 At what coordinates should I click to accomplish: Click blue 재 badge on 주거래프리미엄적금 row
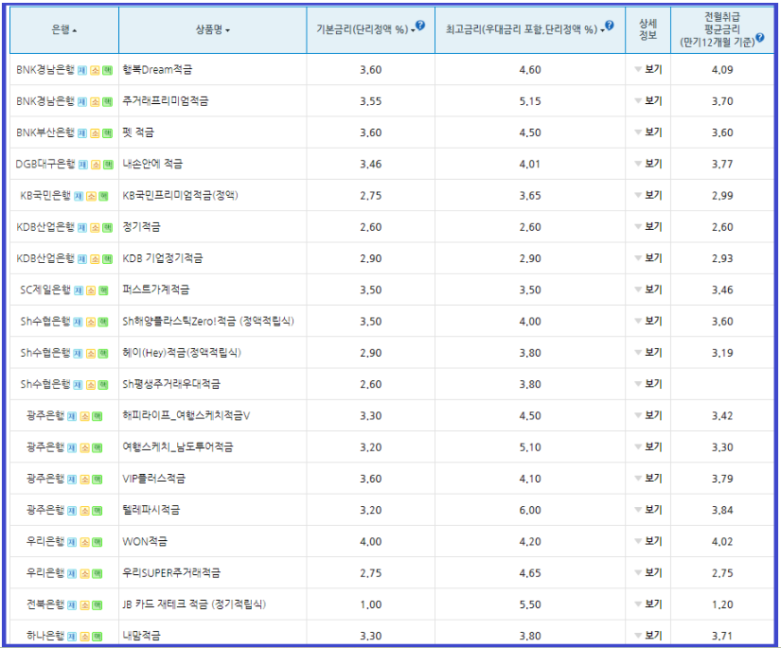[82, 102]
